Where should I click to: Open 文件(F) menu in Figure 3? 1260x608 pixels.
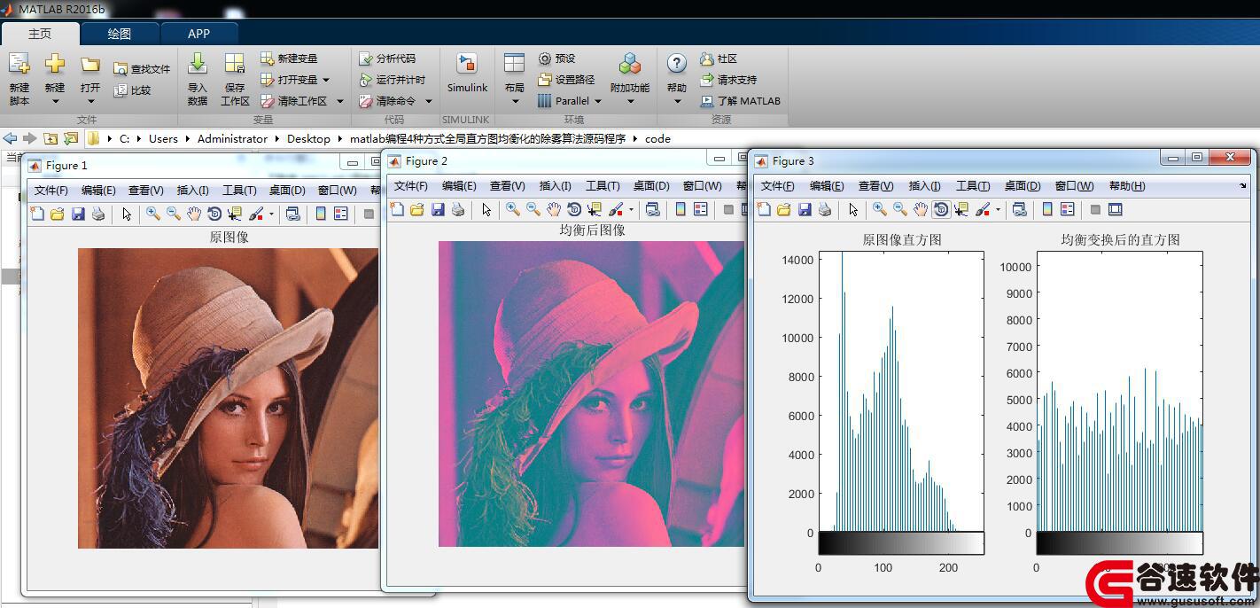pos(778,185)
